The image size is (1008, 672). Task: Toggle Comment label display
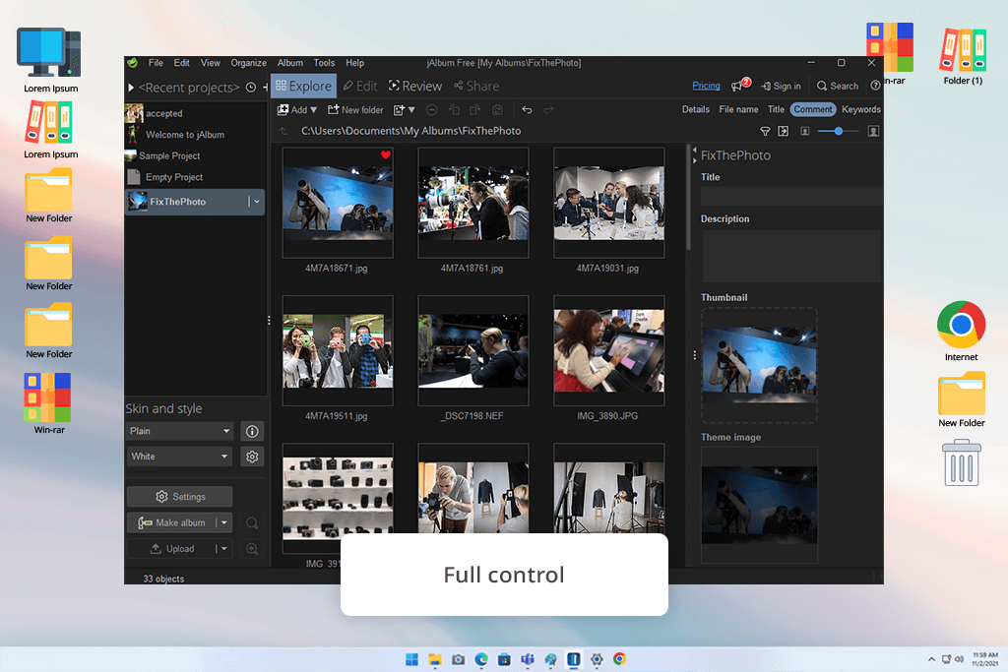812,109
